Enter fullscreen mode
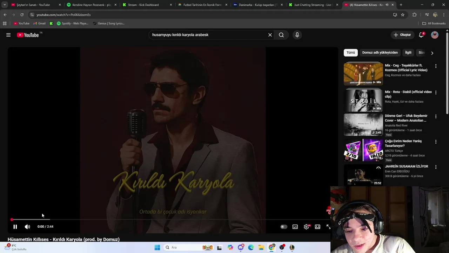This screenshot has height=253, width=449. [x=328, y=227]
